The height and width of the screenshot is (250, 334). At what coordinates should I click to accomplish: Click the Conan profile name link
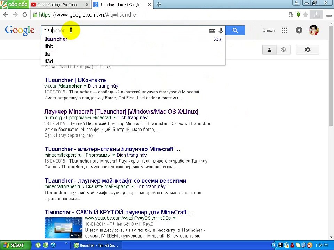[268, 31]
